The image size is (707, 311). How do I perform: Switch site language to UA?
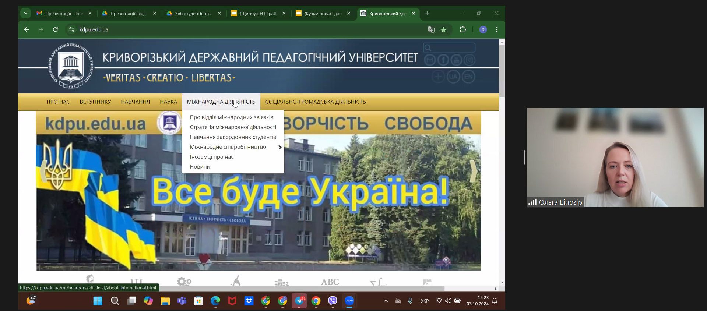pos(453,77)
